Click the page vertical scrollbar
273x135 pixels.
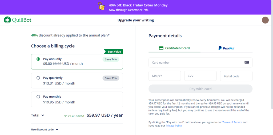[271, 67]
